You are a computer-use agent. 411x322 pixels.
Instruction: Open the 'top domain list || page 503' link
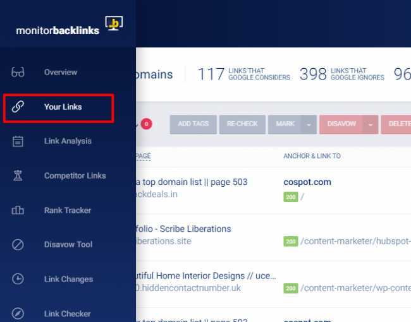point(192,182)
